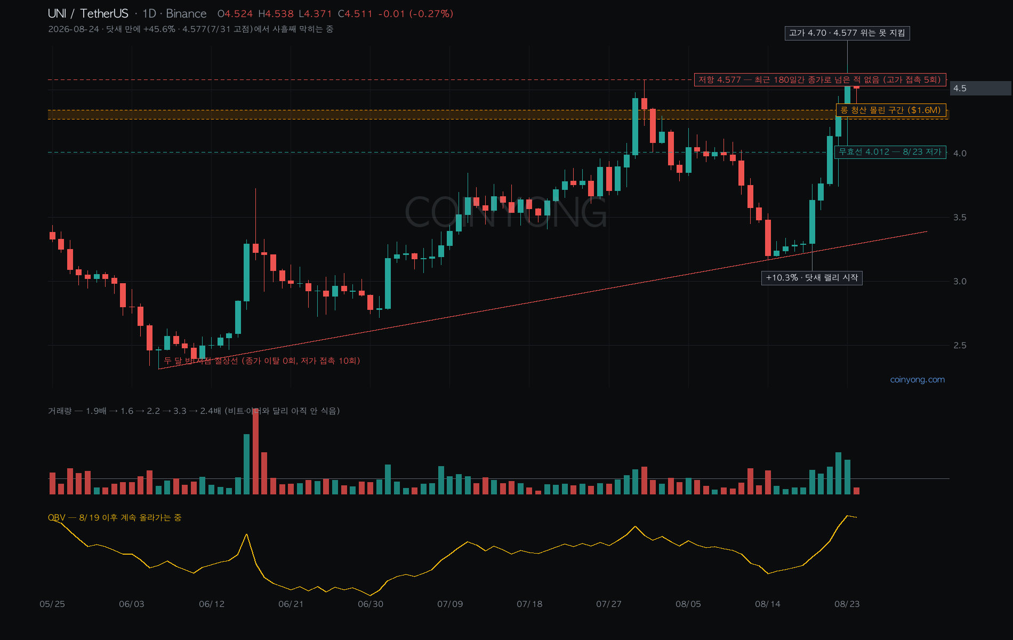Click the two-month rising trendline label

[x=262, y=361]
